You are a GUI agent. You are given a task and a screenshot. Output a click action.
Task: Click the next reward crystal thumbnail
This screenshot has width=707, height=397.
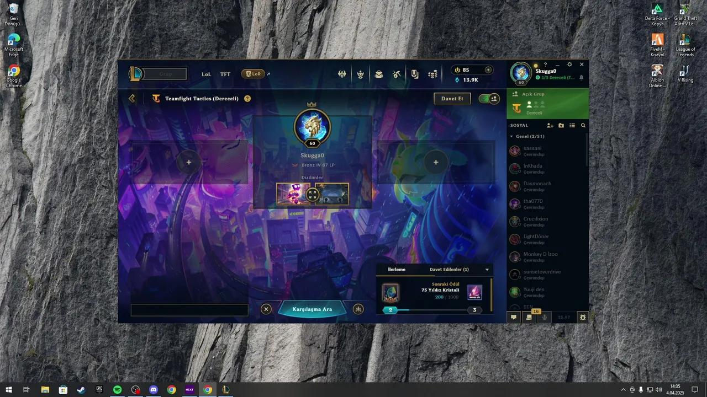point(474,293)
